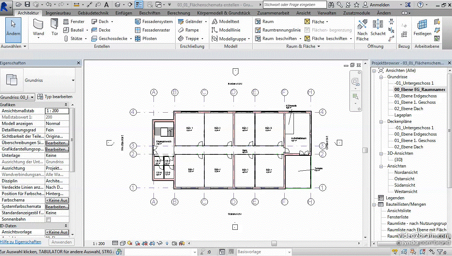The image size is (452, 256).
Task: Collapse the Grundrisse tree node
Action: click(x=382, y=77)
